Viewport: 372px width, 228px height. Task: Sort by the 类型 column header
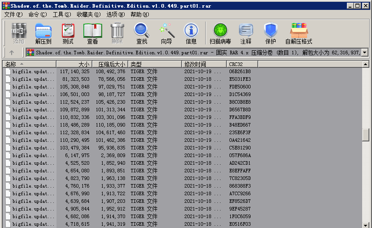(155, 64)
